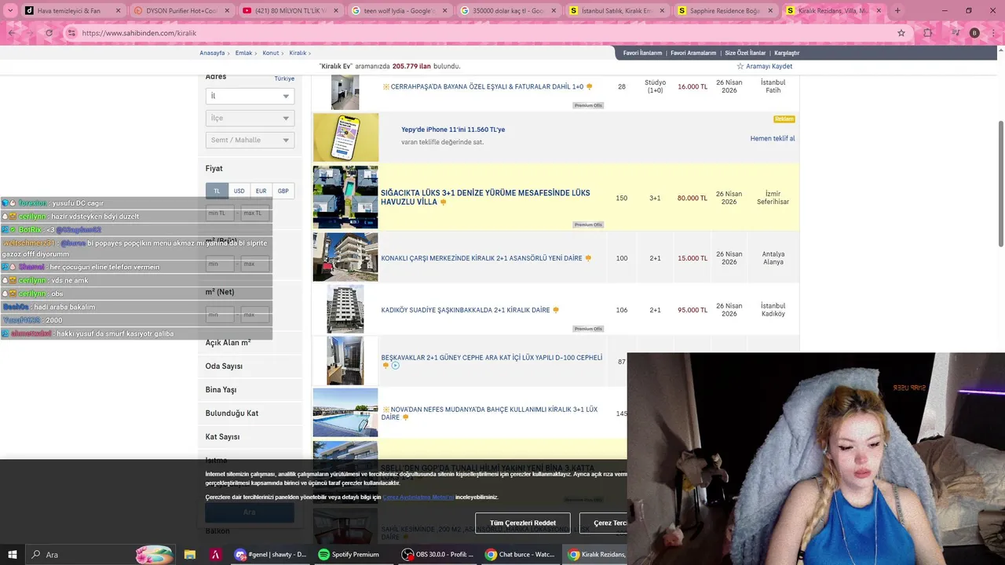This screenshot has height=565, width=1005.
Task: Open the red A app on taskbar
Action: 214,554
